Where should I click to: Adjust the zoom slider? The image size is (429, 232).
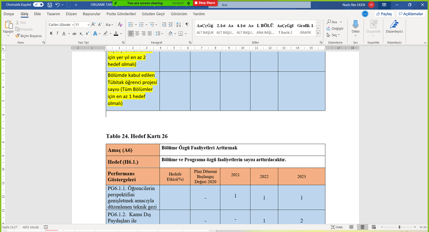point(399,227)
